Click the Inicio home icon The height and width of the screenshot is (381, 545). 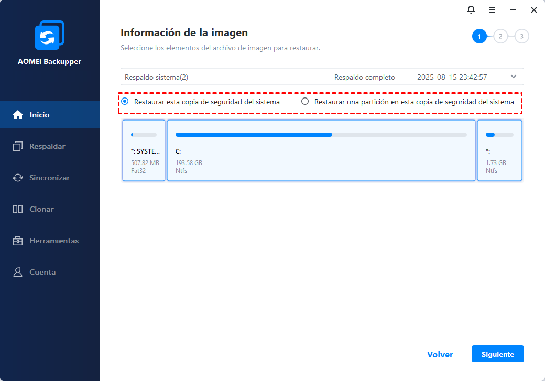click(x=18, y=115)
